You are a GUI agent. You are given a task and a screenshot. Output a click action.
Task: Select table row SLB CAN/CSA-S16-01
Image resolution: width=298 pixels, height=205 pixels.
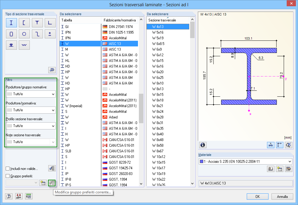(99, 151)
